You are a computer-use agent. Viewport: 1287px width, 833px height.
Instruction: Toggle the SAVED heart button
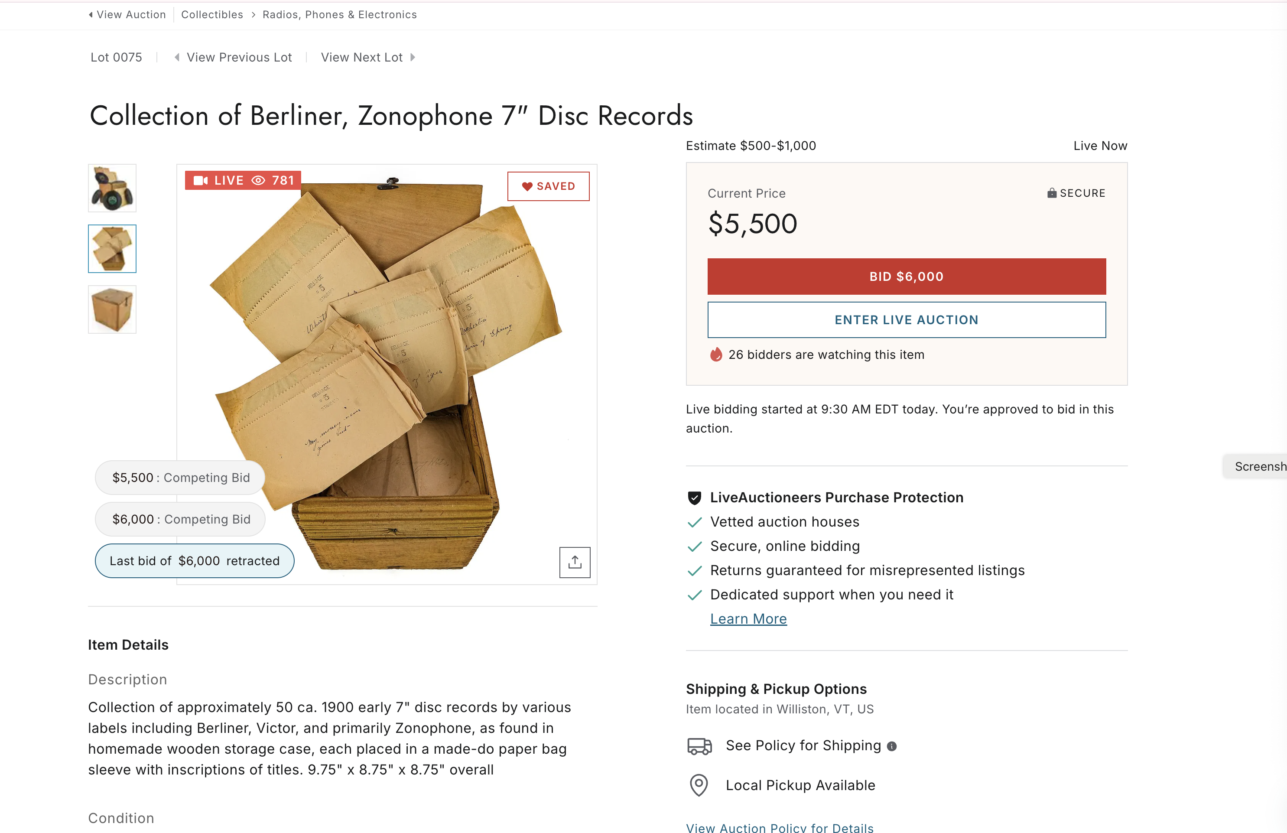(548, 186)
